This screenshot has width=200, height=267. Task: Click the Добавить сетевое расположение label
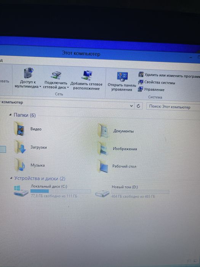pos(86,86)
